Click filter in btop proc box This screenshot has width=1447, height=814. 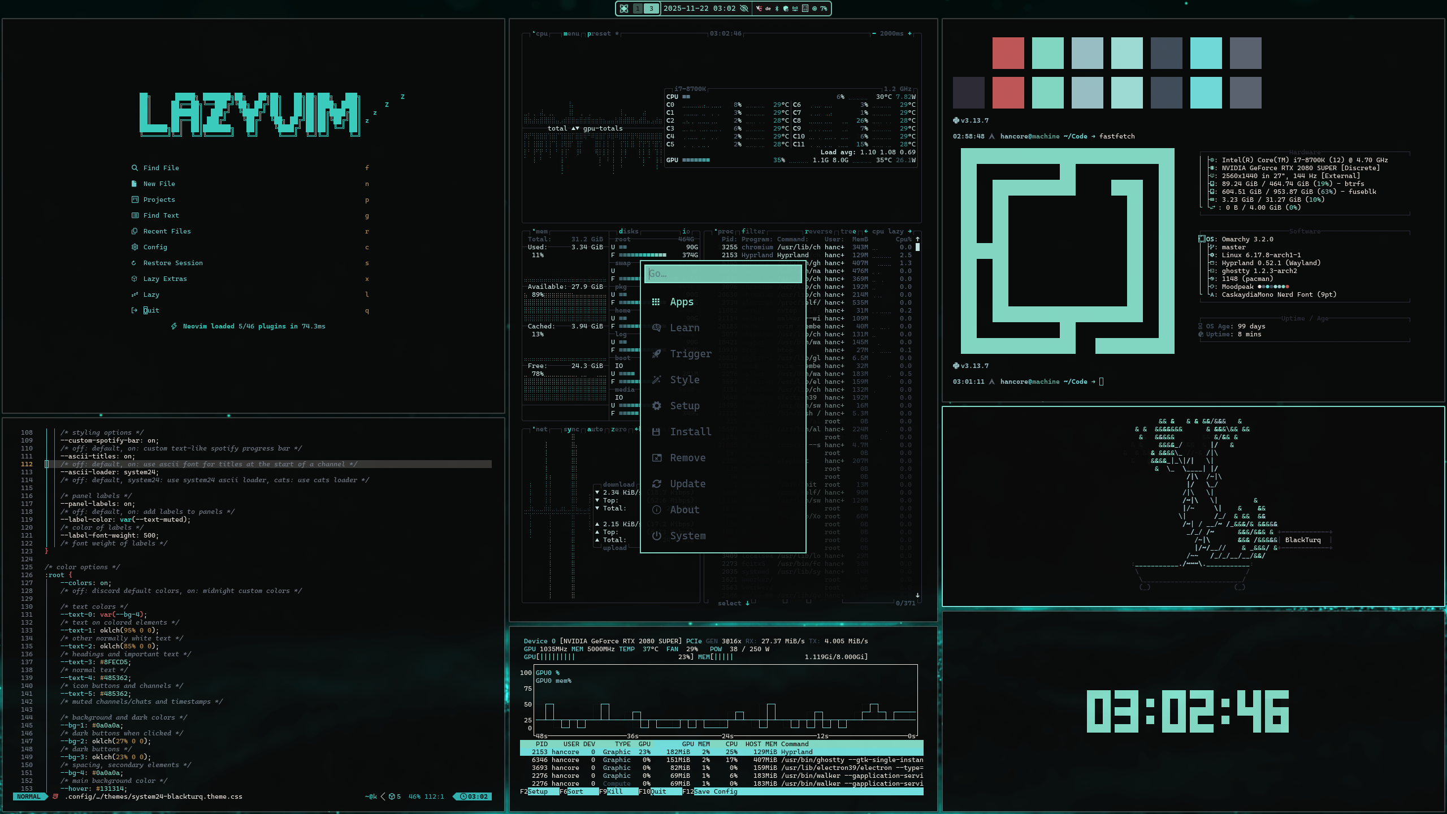(x=753, y=231)
